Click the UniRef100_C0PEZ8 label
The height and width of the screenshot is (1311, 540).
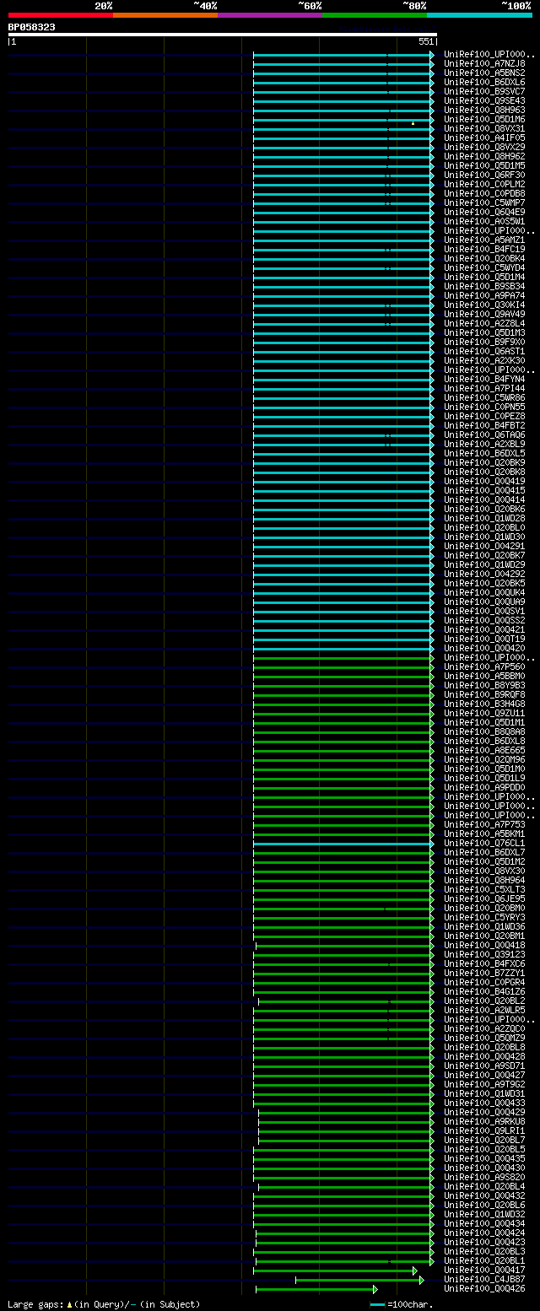click(484, 416)
